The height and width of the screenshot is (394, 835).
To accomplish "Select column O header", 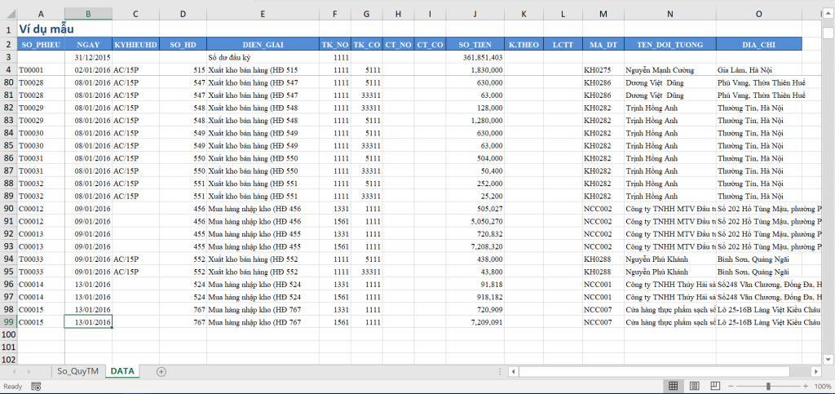I will click(x=758, y=13).
